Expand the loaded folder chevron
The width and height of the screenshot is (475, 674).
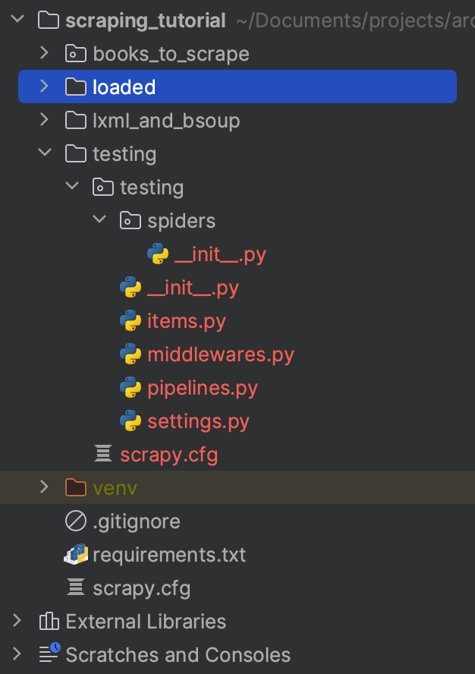44,87
